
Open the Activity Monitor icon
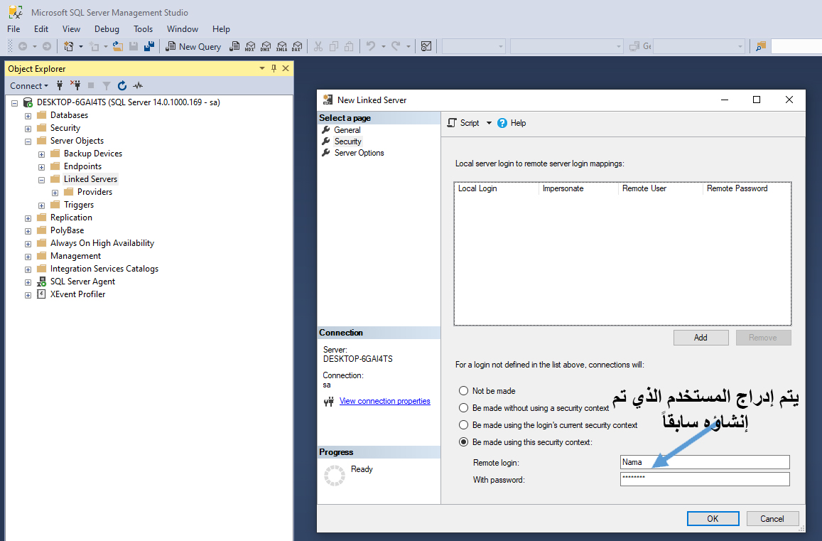(x=426, y=47)
